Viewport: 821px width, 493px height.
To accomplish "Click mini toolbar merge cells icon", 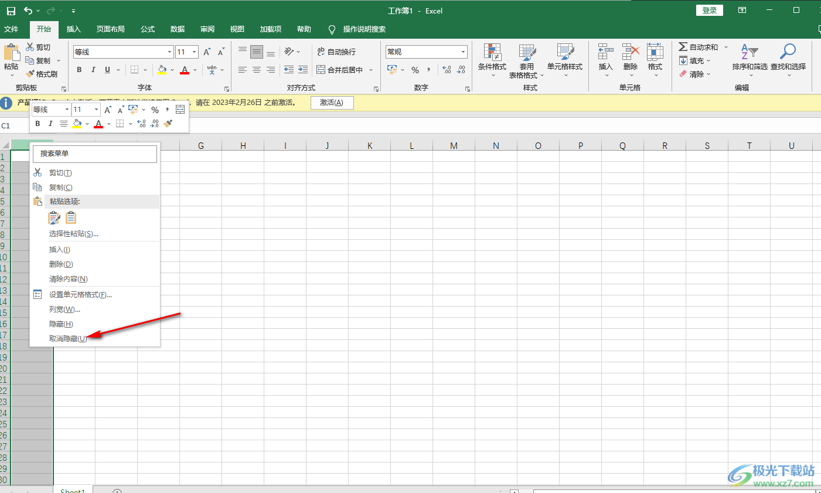I will [x=180, y=110].
